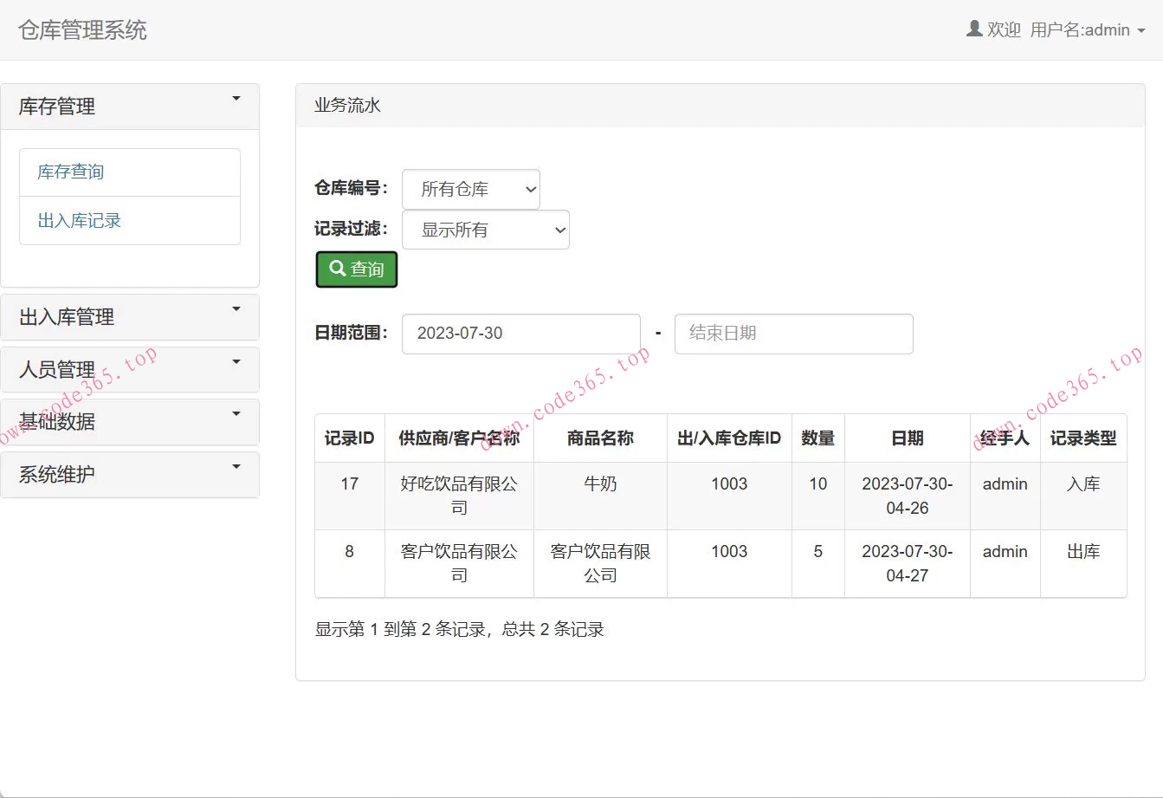Open the 仓库编号 warehouse dropdown
Viewport: 1163px width, 798px height.
click(x=470, y=189)
